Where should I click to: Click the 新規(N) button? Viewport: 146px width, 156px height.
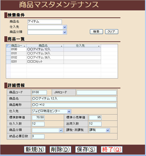click(x=35, y=149)
